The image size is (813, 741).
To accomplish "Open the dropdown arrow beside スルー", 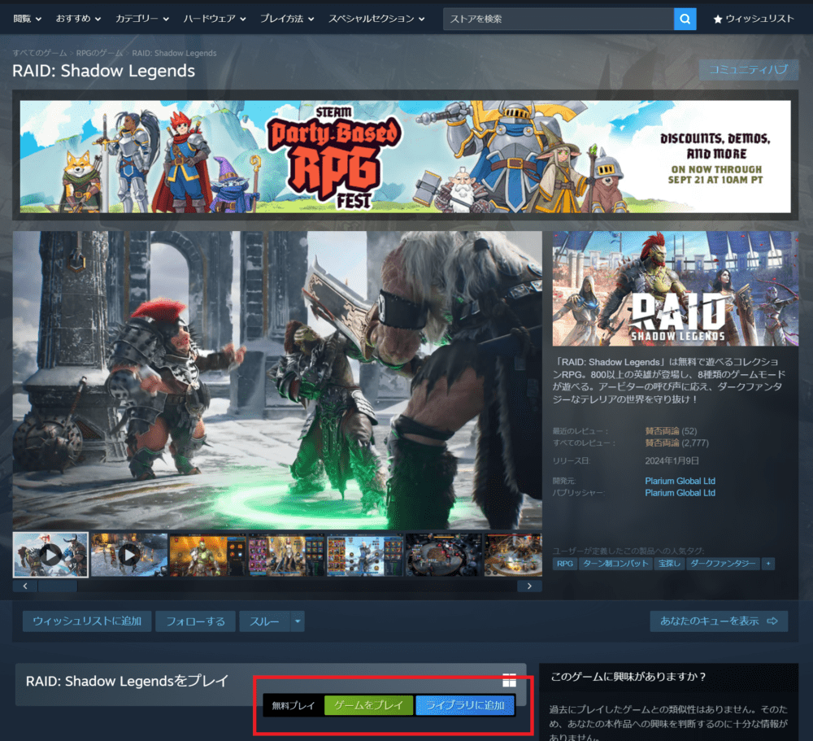I will pos(298,621).
